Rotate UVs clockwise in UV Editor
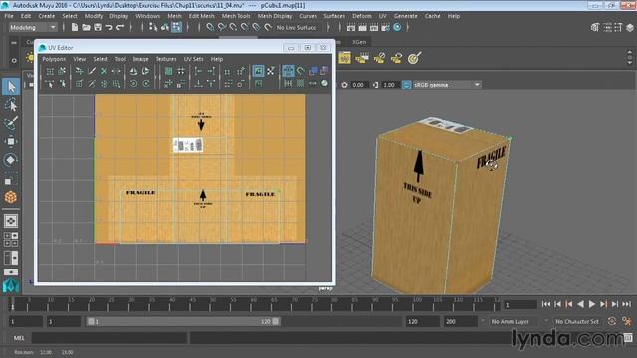Screen dimensions: 637x358 tap(146, 83)
